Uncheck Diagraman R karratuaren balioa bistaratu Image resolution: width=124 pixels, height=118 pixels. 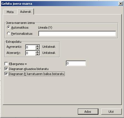[x=6, y=74]
